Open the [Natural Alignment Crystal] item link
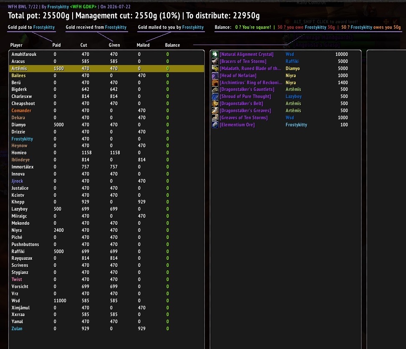406x349 pixels. click(247, 54)
